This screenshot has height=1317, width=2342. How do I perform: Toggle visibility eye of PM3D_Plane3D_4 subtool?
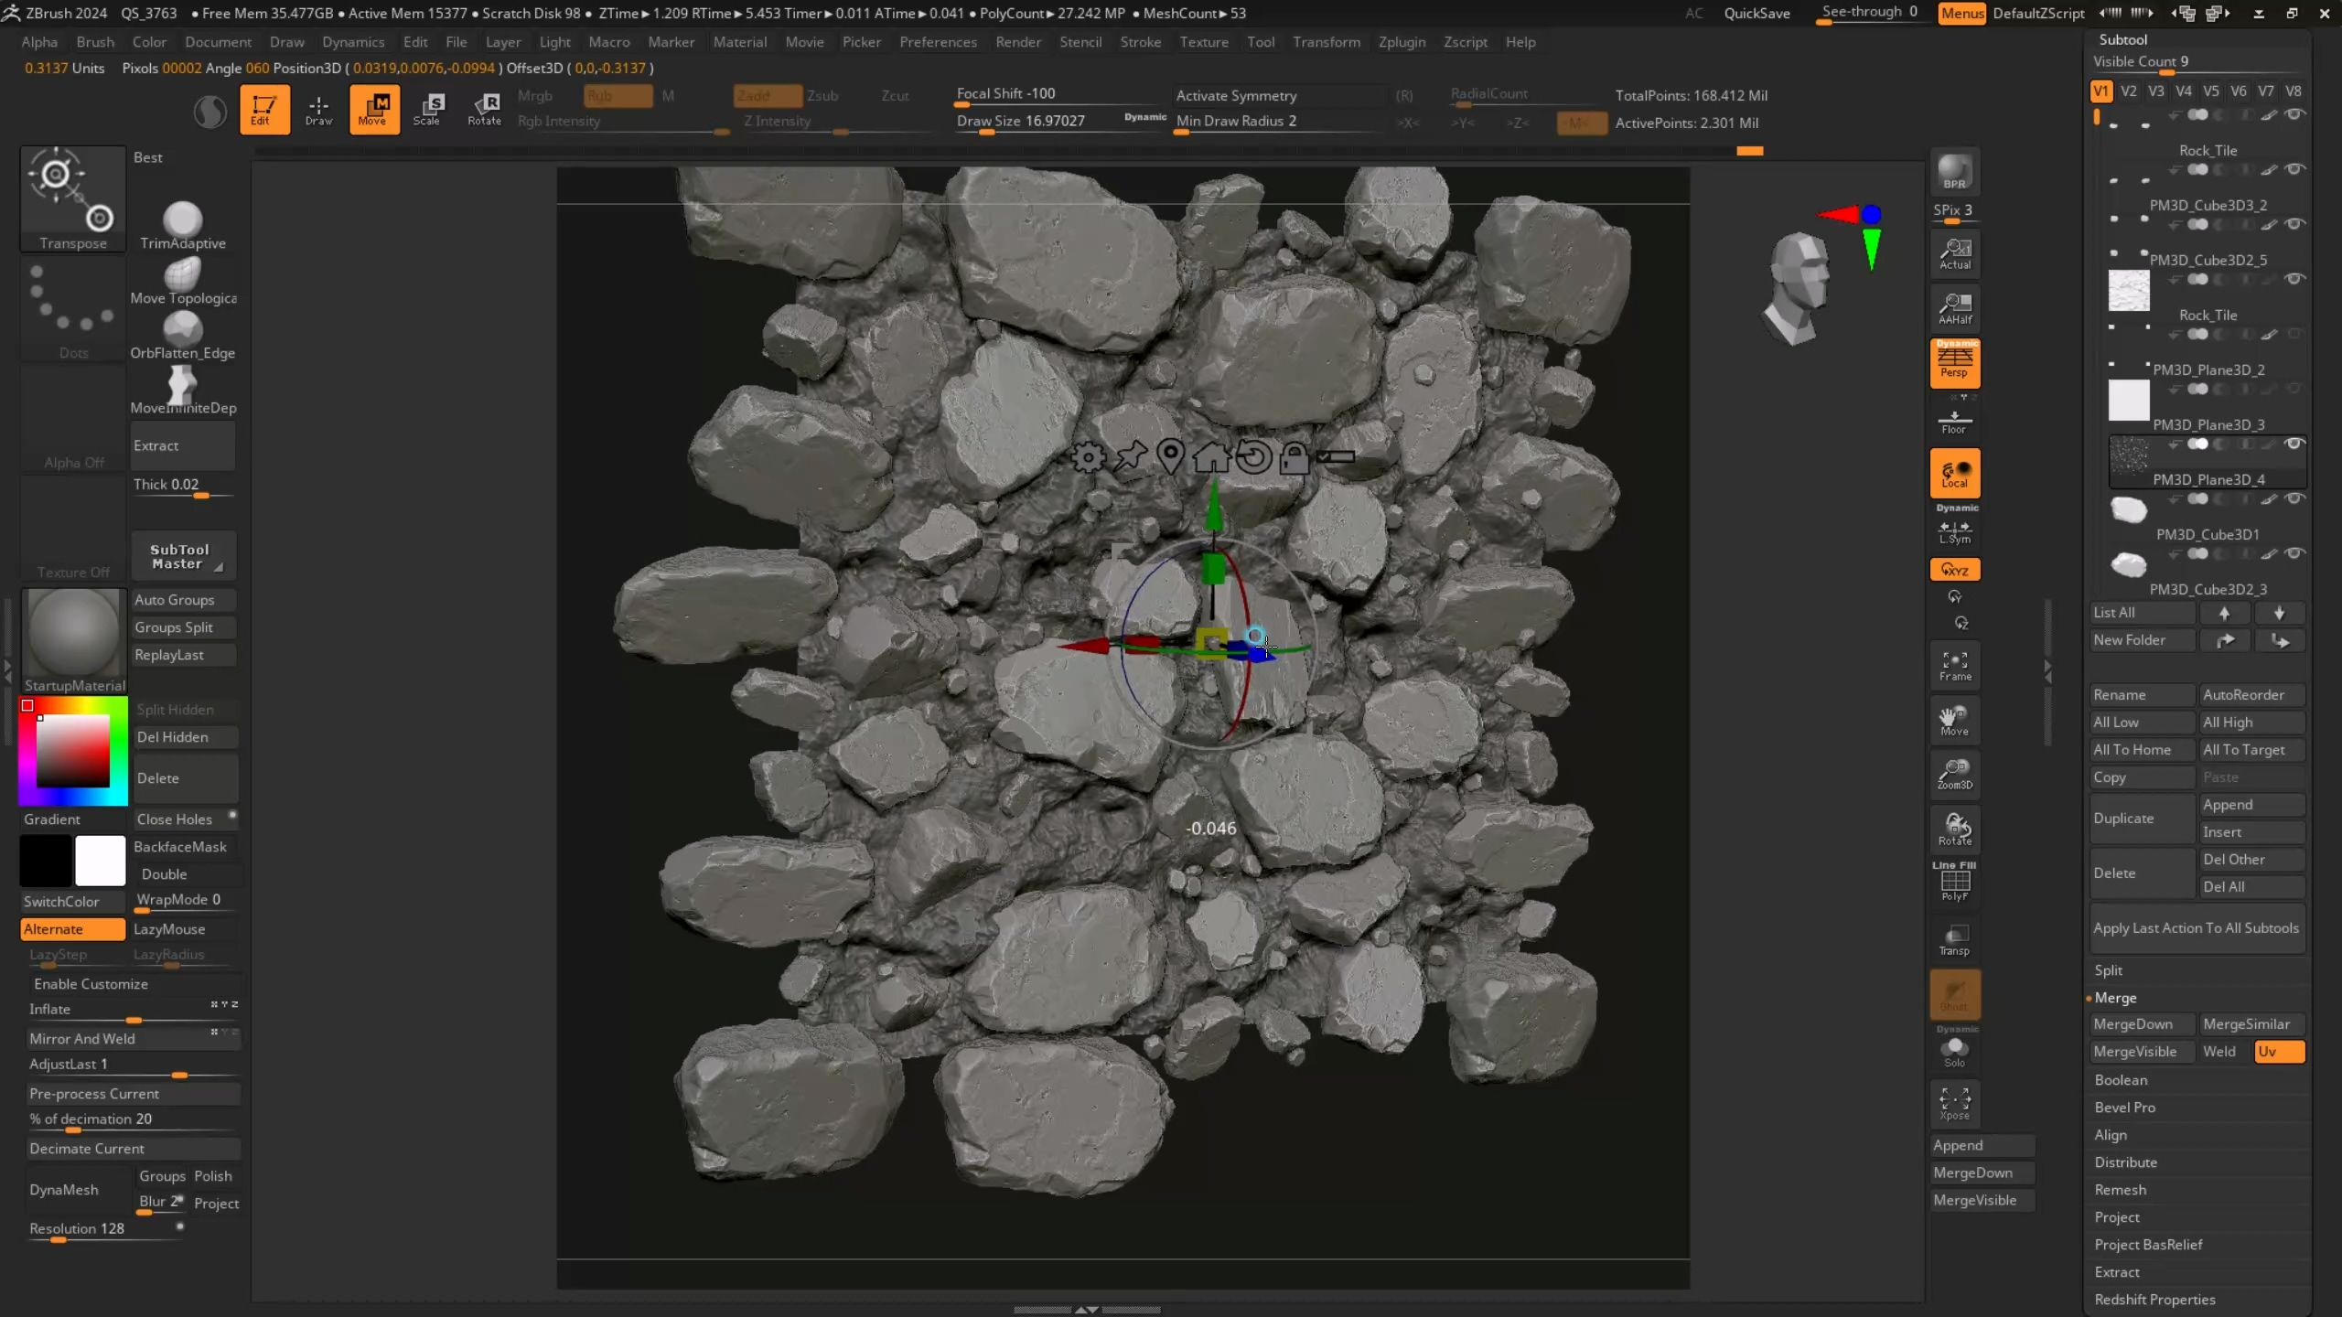pyautogui.click(x=2294, y=444)
